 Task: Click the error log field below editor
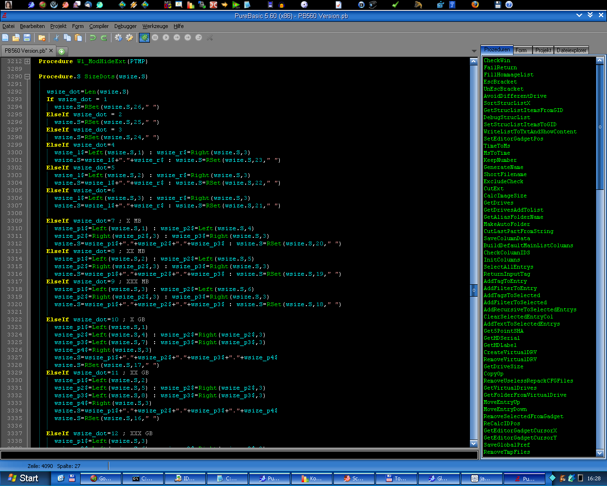click(239, 455)
